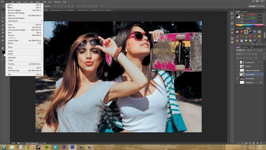Filter layers by type with 'T' icon
Viewport: 266px width, 150px height.
(254, 50)
